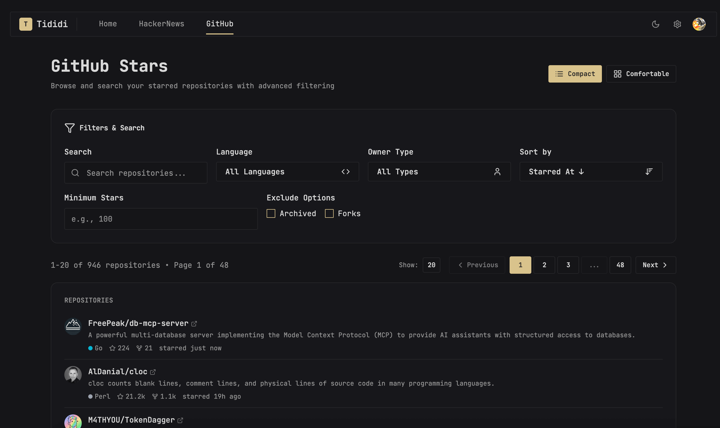Click the Tididi logo badge
720x428 pixels.
pos(26,24)
